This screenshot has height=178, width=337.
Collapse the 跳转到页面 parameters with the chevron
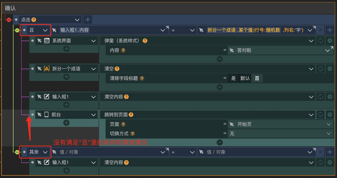pyautogui.click(x=219, y=142)
